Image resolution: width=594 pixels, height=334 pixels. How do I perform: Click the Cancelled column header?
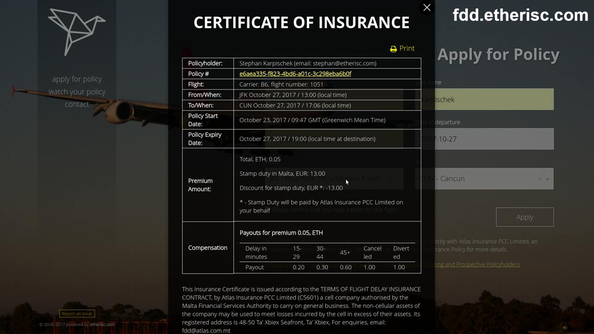click(373, 252)
